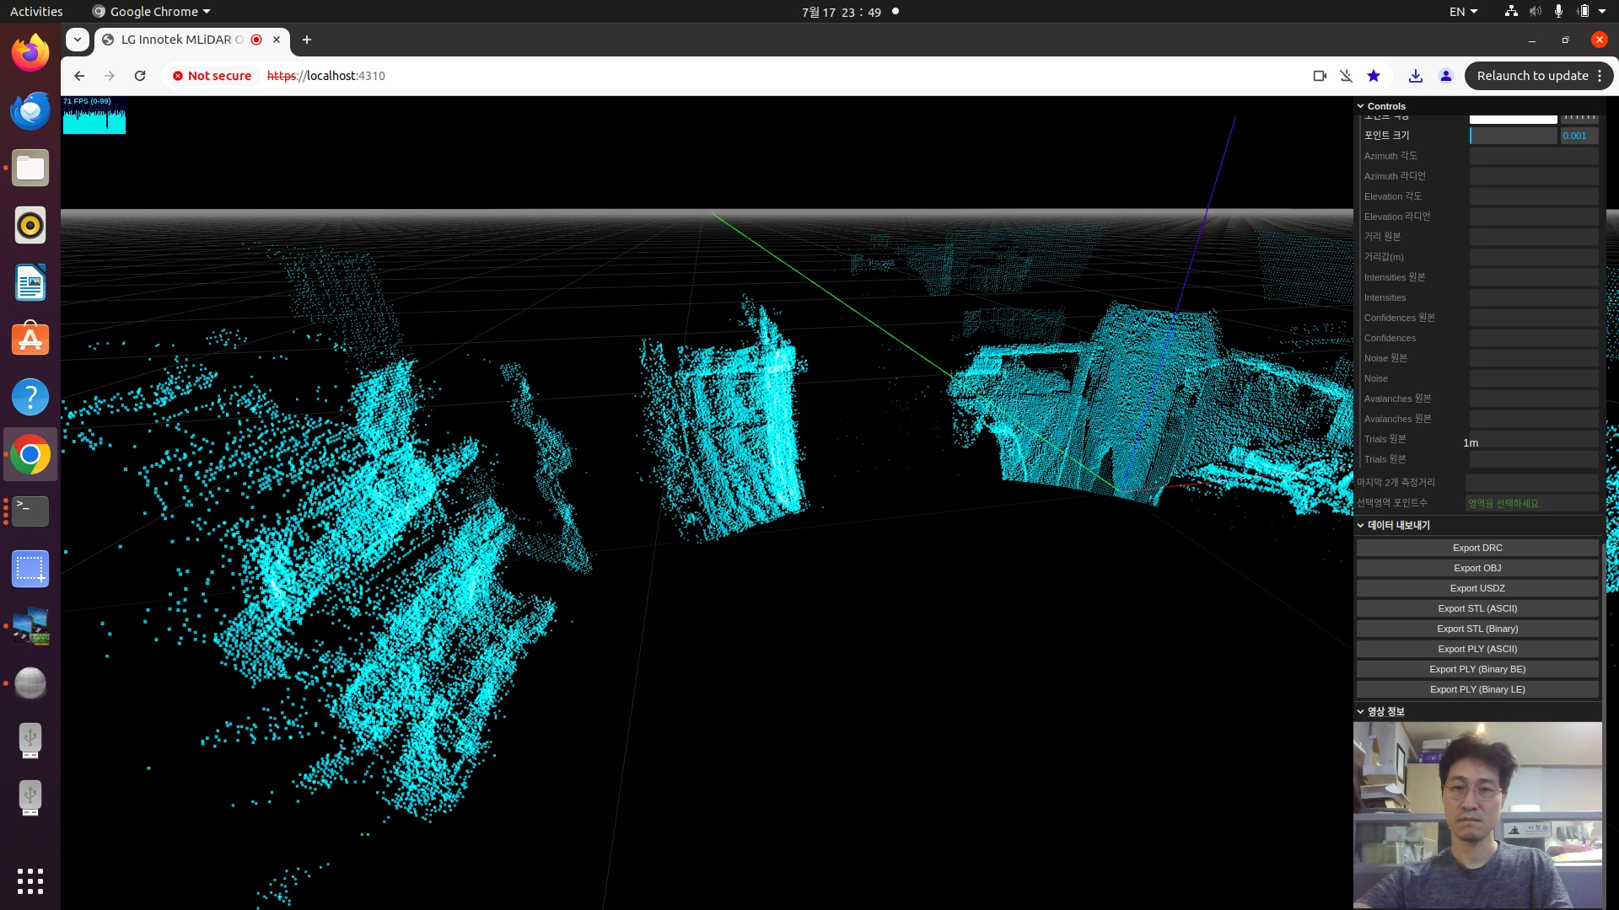Viewport: 1619px width, 910px height.
Task: Click the Not secure site info badge
Action: tap(212, 76)
